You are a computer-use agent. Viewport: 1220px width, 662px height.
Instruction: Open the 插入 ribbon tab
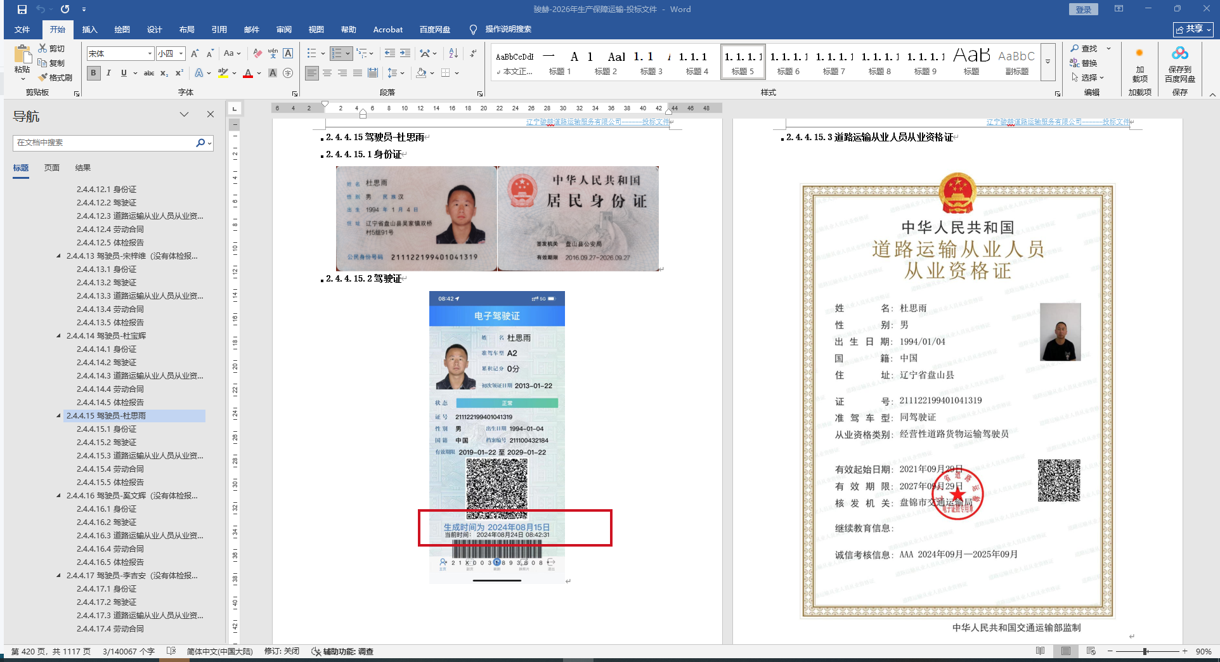(x=90, y=29)
